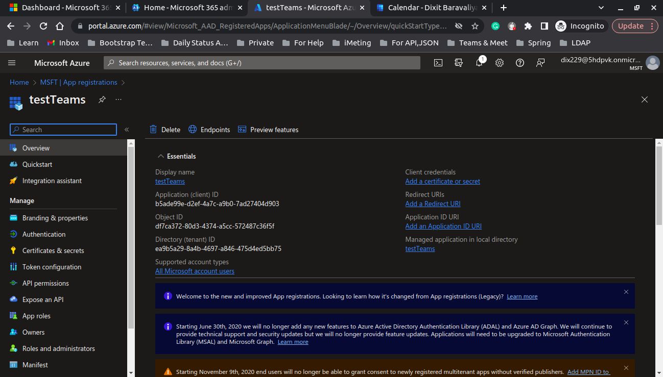This screenshot has height=377, width=663.
Task: Dismiss the multitenant consent warning banner
Action: coord(626,367)
